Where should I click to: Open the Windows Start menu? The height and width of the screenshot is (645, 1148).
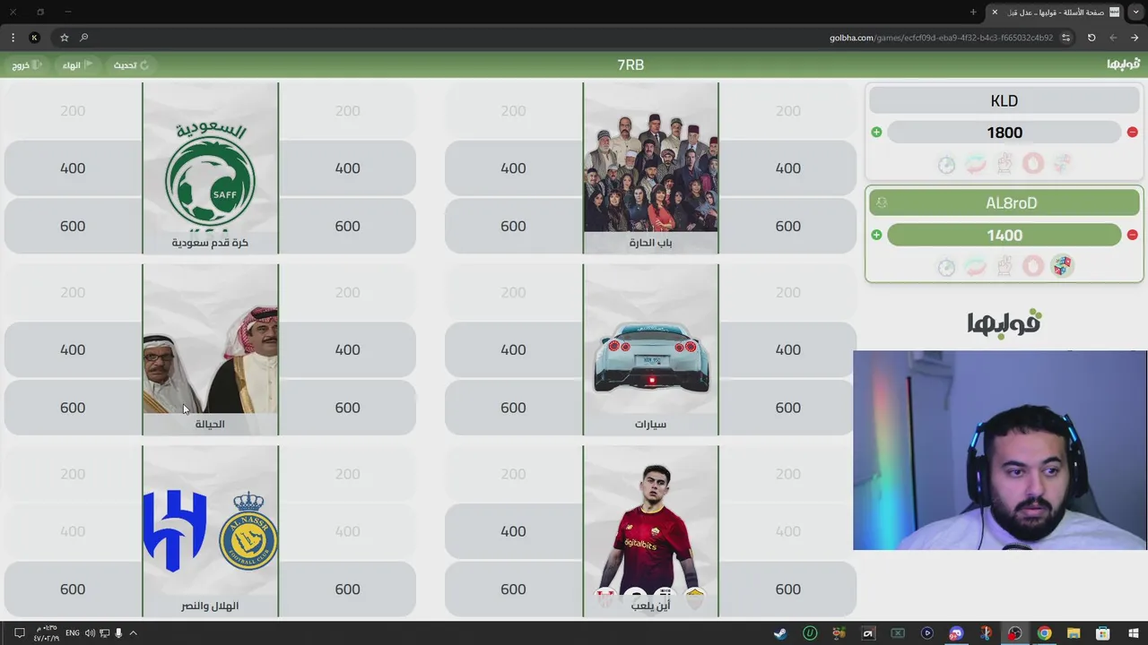1132,633
